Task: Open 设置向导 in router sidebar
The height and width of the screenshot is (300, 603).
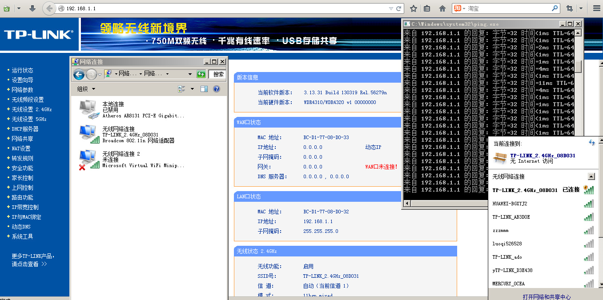Action: pos(22,80)
